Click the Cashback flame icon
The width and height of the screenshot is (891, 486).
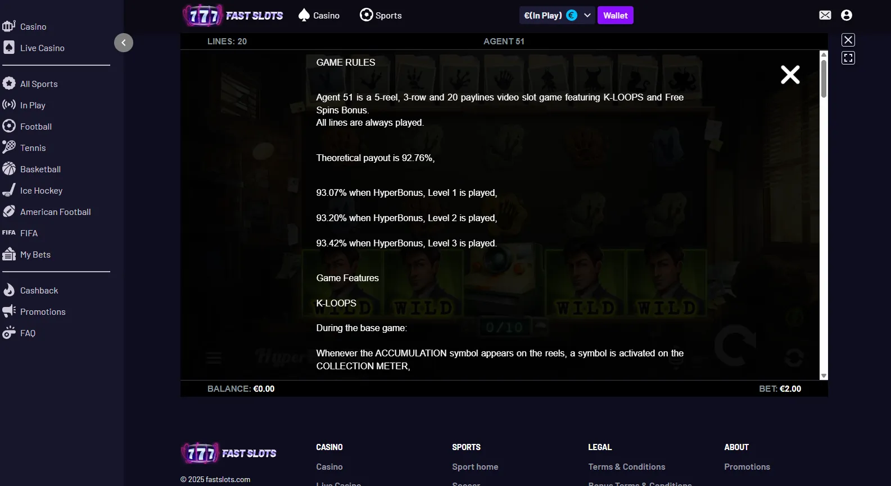[9, 290]
